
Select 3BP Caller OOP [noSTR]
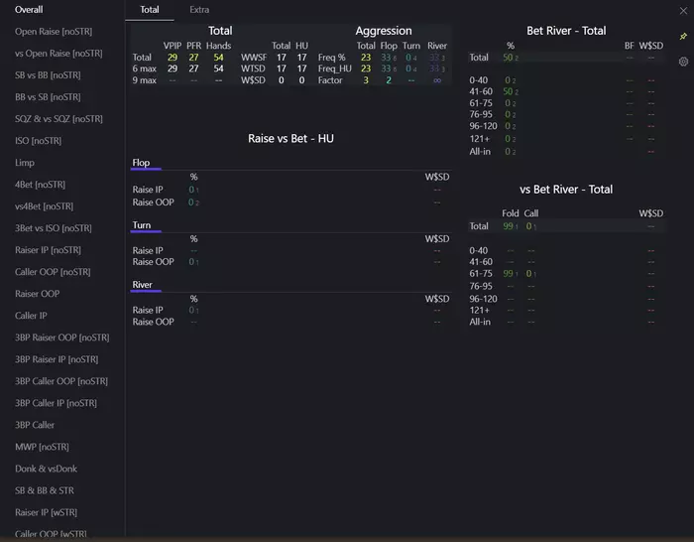(61, 381)
